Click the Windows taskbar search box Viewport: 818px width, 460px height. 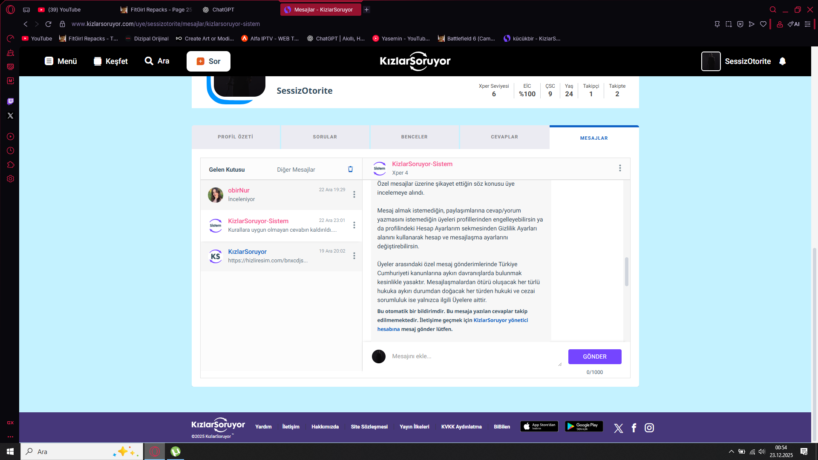click(x=82, y=451)
